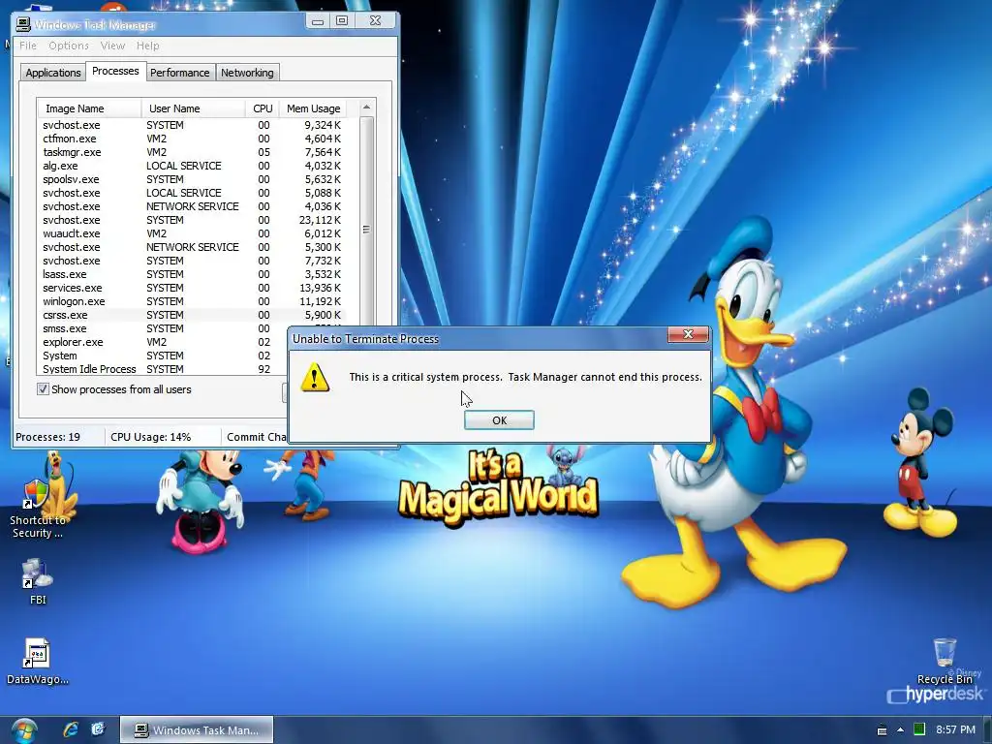
Task: Select the winlogon.exe process
Action: pos(193,302)
